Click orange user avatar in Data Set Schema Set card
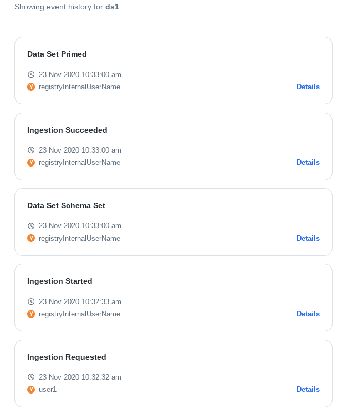 point(31,238)
